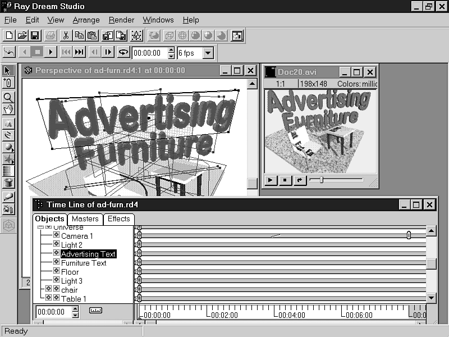Switch to the Masters tab
This screenshot has width=449, height=337.
point(85,219)
